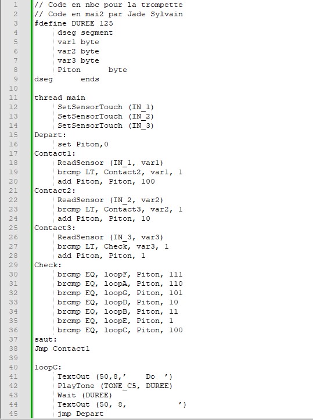
Task: Click 'brcmp EQ, loopF, Piton, 111' line
Action: (120, 274)
